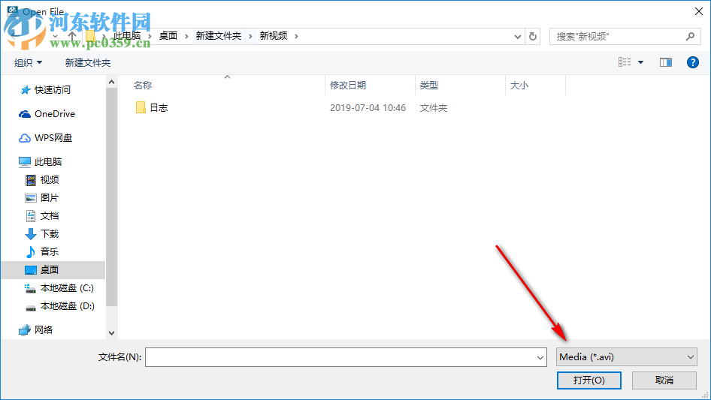This screenshot has width=711, height=400.
Task: Click the 网络 network icon
Action: point(25,330)
